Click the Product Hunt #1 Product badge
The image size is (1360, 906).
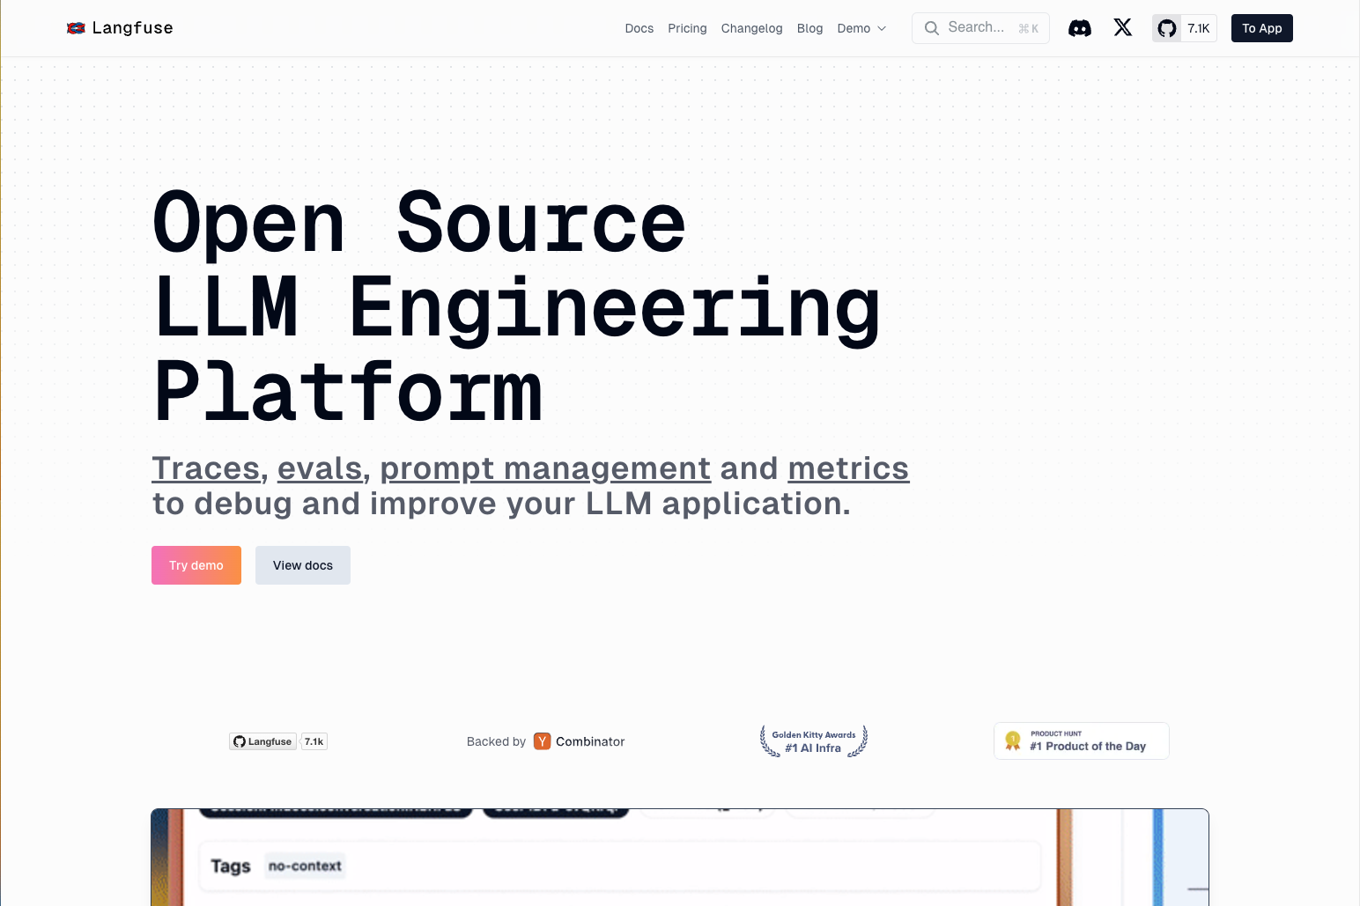[x=1081, y=740]
